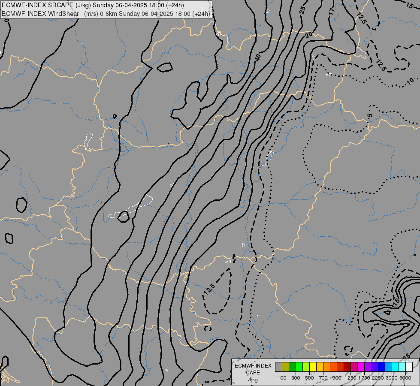Click the 20 wind shear contour label

pos(309,35)
